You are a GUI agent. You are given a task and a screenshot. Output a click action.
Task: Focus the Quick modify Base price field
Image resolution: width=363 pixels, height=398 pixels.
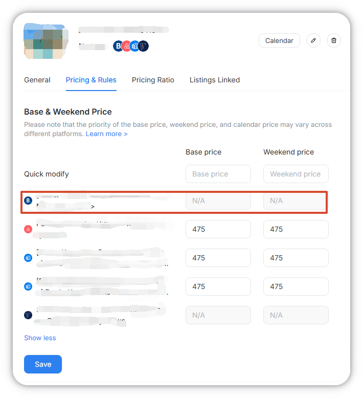[x=218, y=174]
